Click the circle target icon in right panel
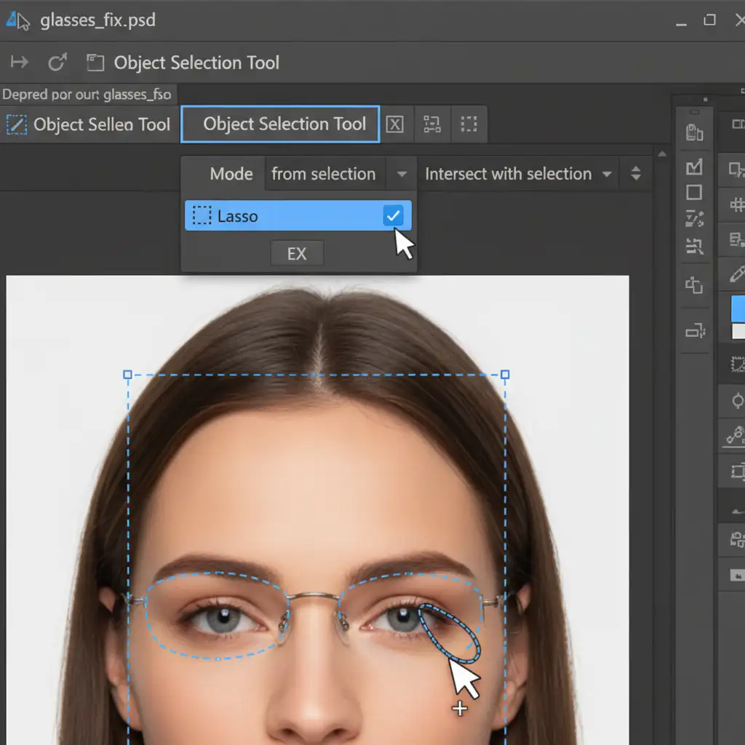The image size is (745, 745). pyautogui.click(x=737, y=400)
